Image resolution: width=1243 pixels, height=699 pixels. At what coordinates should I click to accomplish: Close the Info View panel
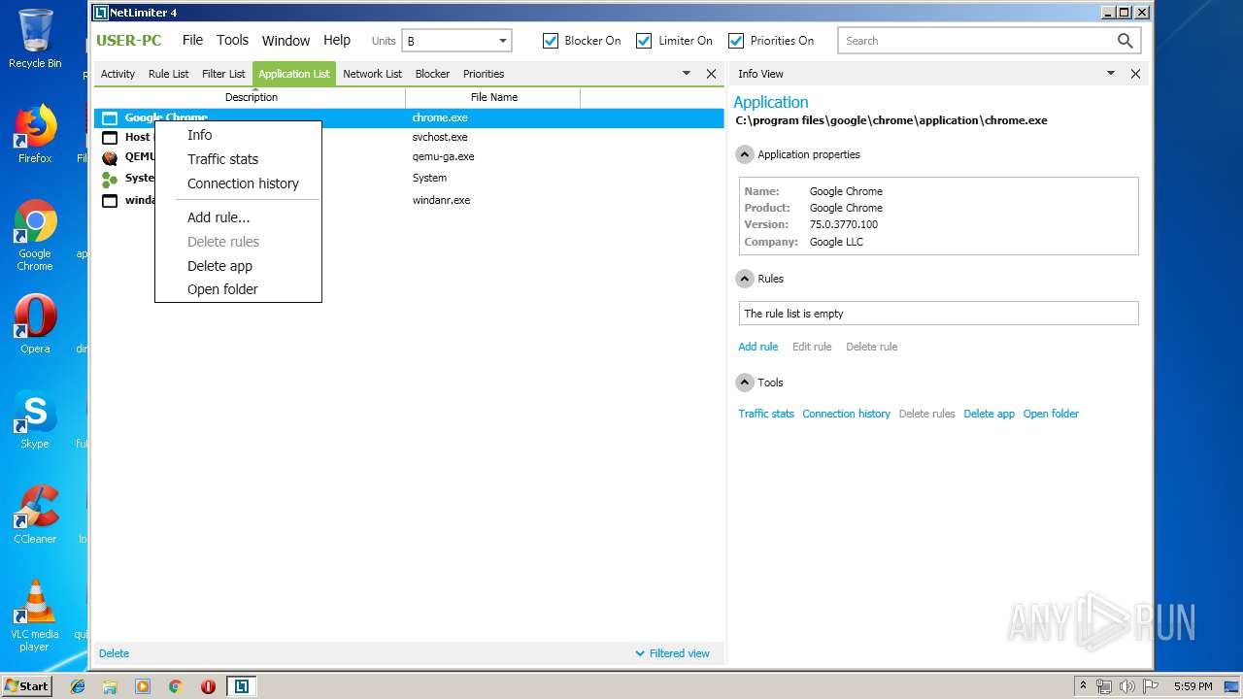tap(1135, 74)
